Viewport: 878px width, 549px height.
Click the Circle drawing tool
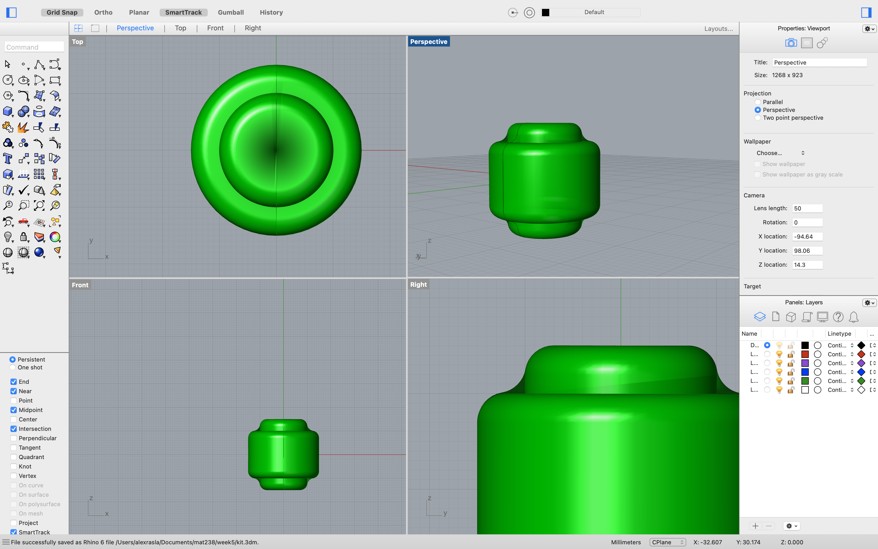tap(7, 80)
